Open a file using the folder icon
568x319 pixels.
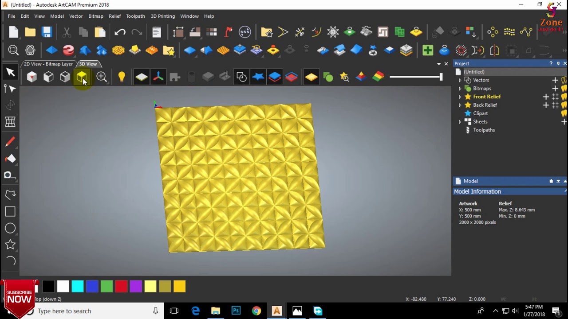(x=30, y=32)
